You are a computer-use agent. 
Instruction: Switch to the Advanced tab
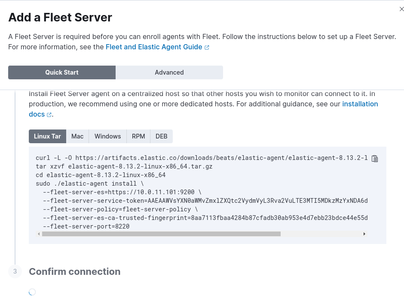169,72
